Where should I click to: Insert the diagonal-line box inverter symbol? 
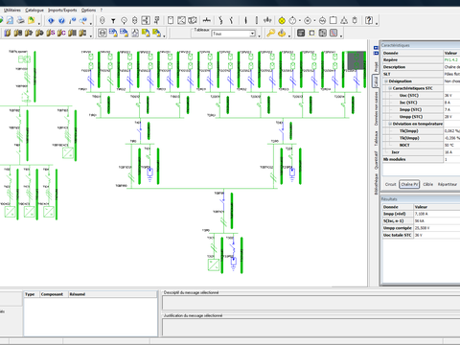(x=181, y=21)
